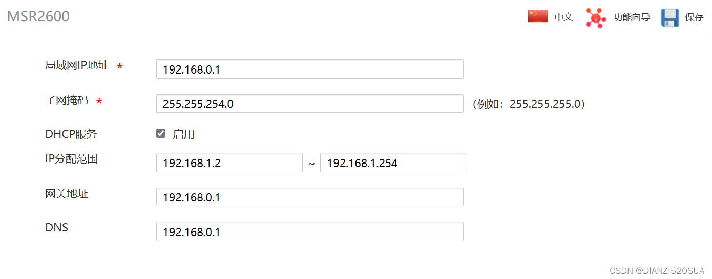
Task: Click the 启用 checkbox label
Action: tap(183, 134)
